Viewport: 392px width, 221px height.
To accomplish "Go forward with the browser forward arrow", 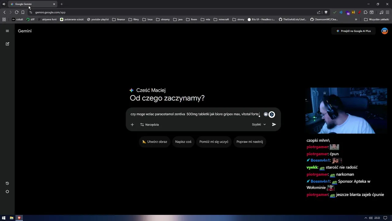I will click(10, 12).
